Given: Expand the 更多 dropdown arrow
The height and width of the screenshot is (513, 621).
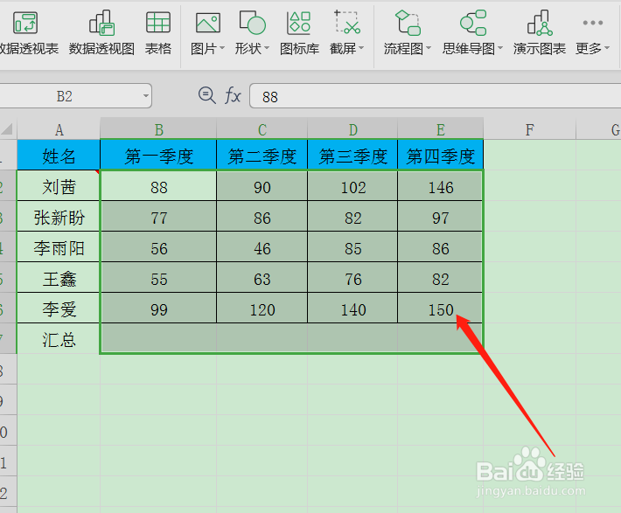Looking at the screenshot, I should tap(607, 48).
